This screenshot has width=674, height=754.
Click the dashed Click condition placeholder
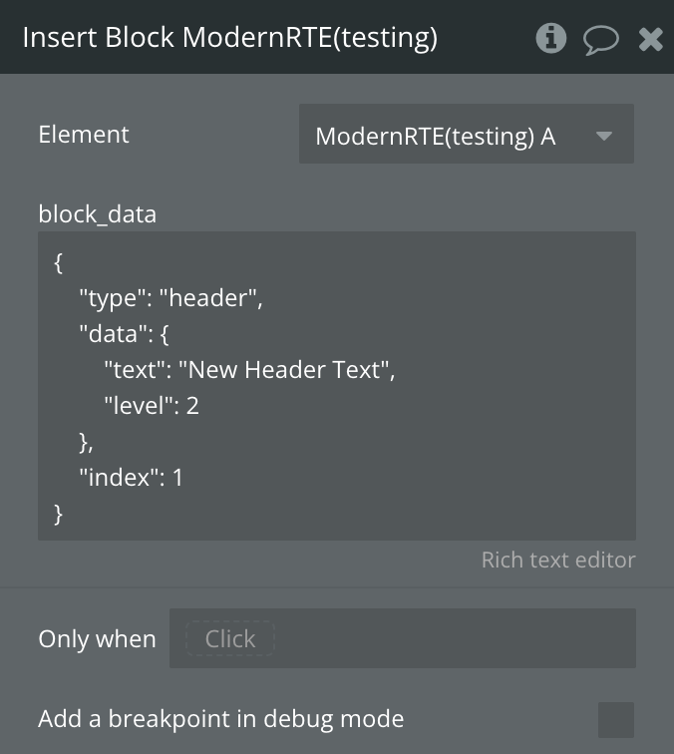coord(230,638)
